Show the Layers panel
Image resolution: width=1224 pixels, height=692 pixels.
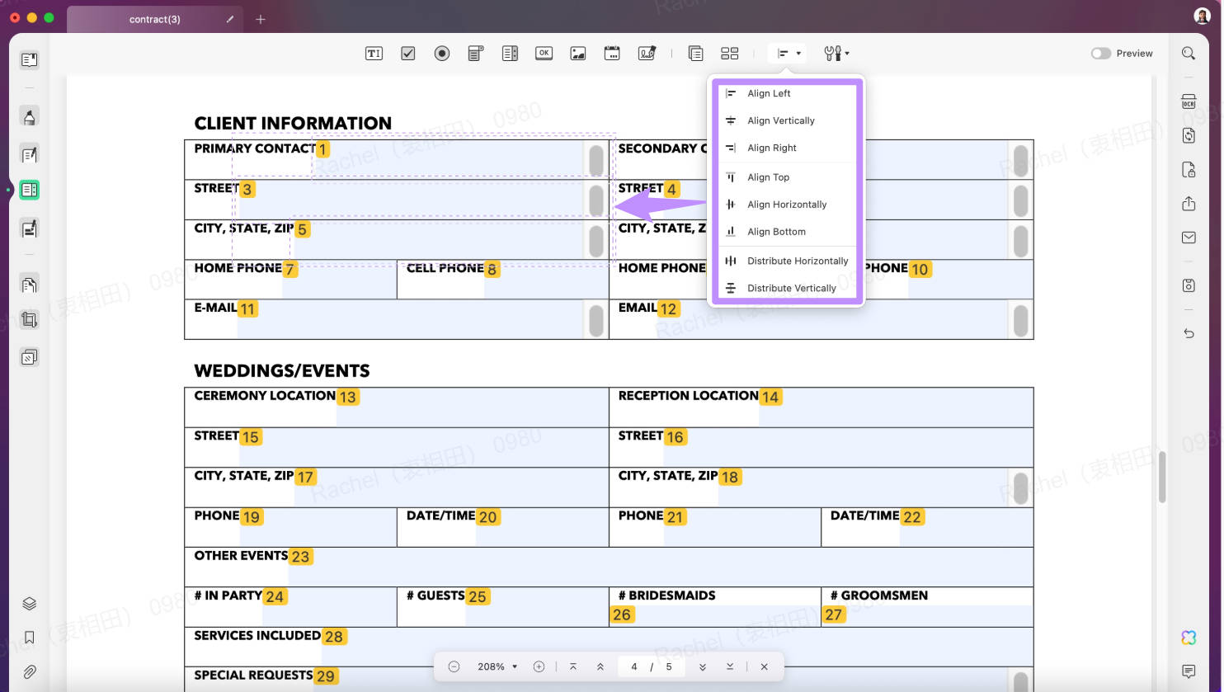[29, 604]
